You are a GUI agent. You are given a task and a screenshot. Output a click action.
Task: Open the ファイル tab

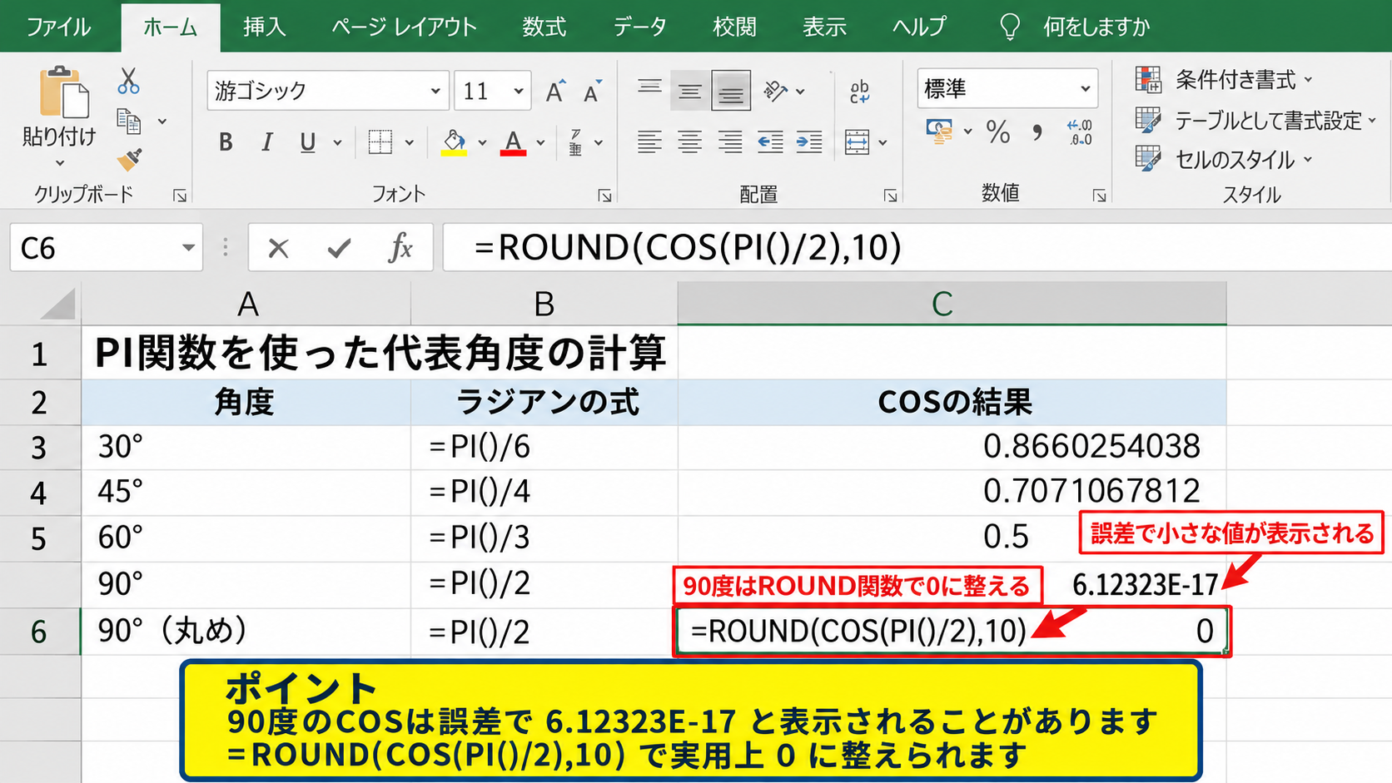pyautogui.click(x=58, y=27)
